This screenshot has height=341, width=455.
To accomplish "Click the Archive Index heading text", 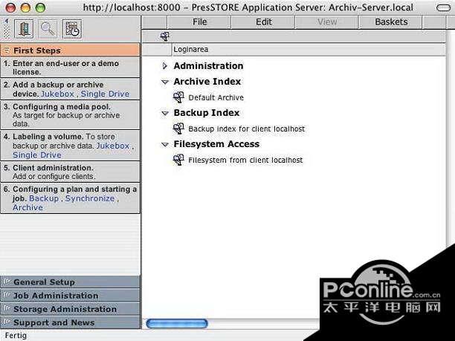I will [x=207, y=82].
